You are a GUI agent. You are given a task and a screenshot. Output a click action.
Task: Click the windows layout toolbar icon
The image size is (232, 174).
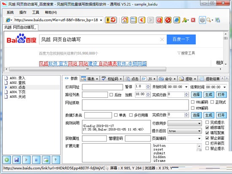218,20
